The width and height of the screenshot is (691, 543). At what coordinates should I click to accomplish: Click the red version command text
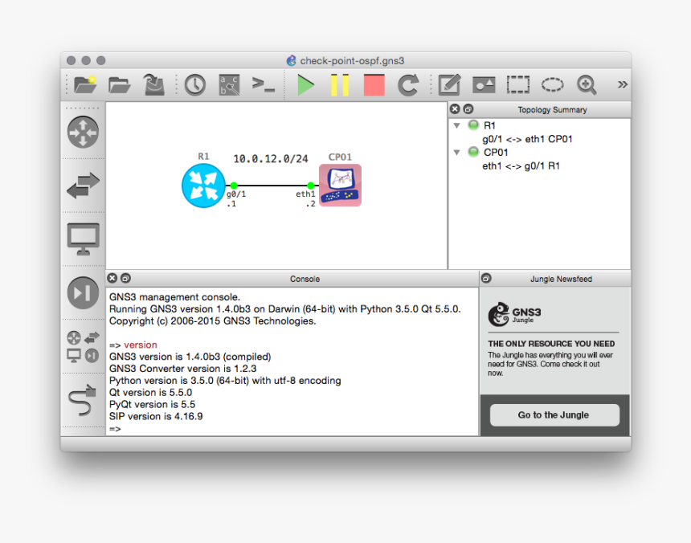click(141, 345)
